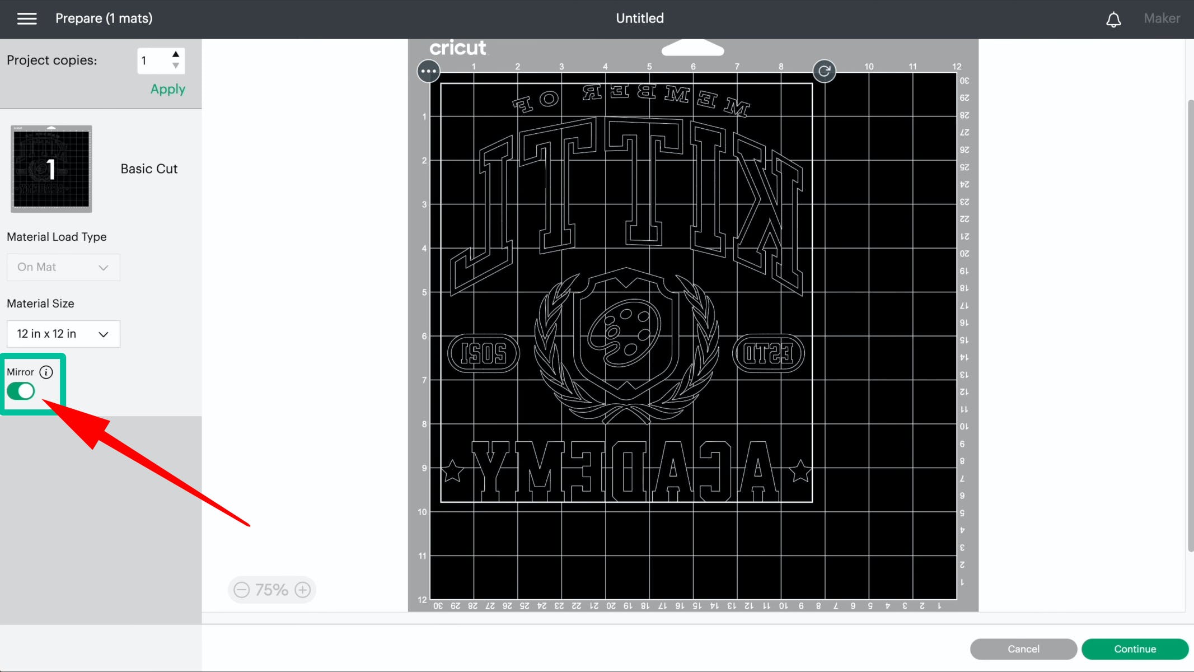
Task: Decrease project copies with down arrow
Action: coord(176,66)
